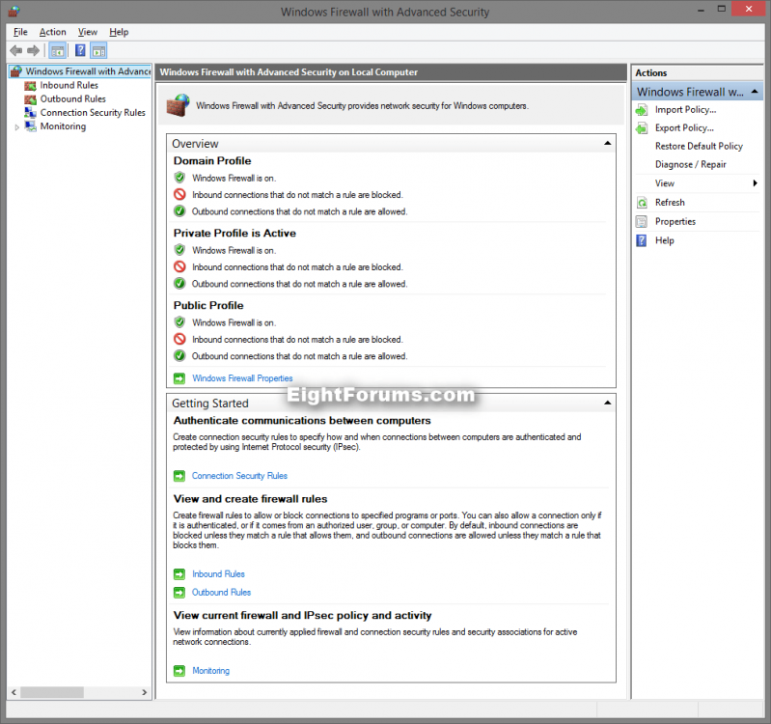Click the root Windows Firewall tree node icon
This screenshot has height=724, width=771.
(x=16, y=71)
